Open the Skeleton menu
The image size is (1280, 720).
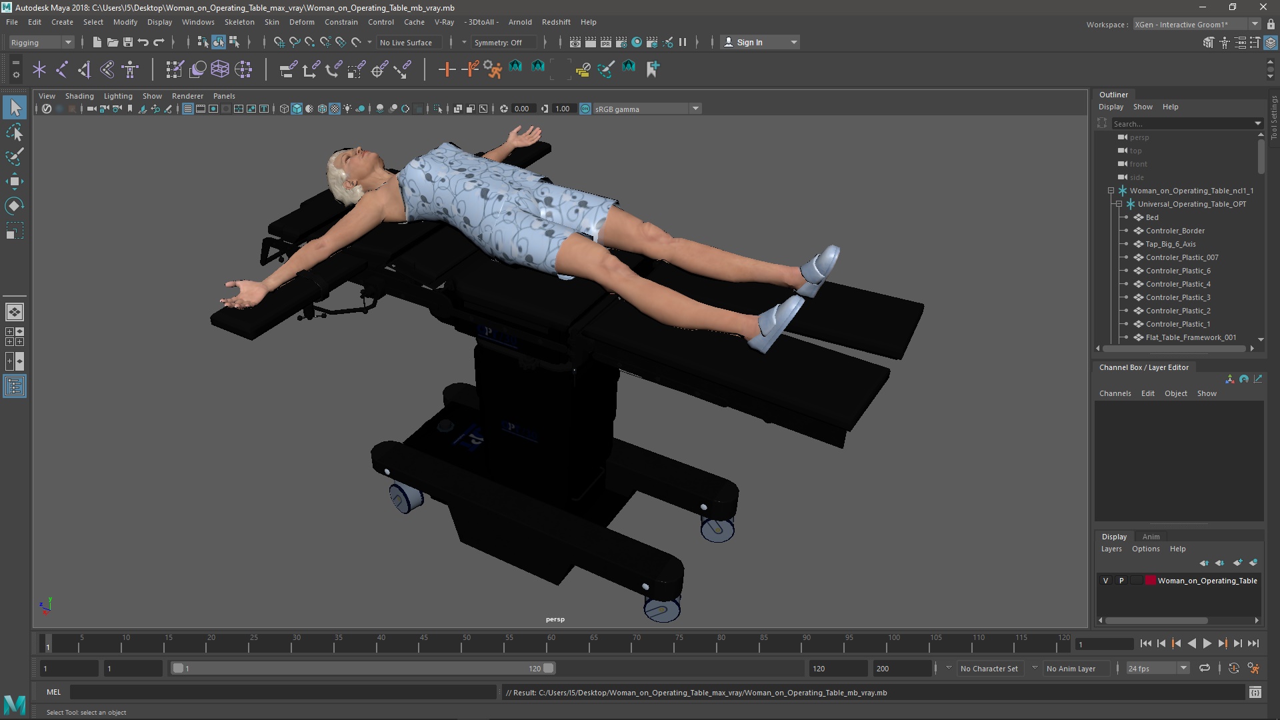pos(239,22)
